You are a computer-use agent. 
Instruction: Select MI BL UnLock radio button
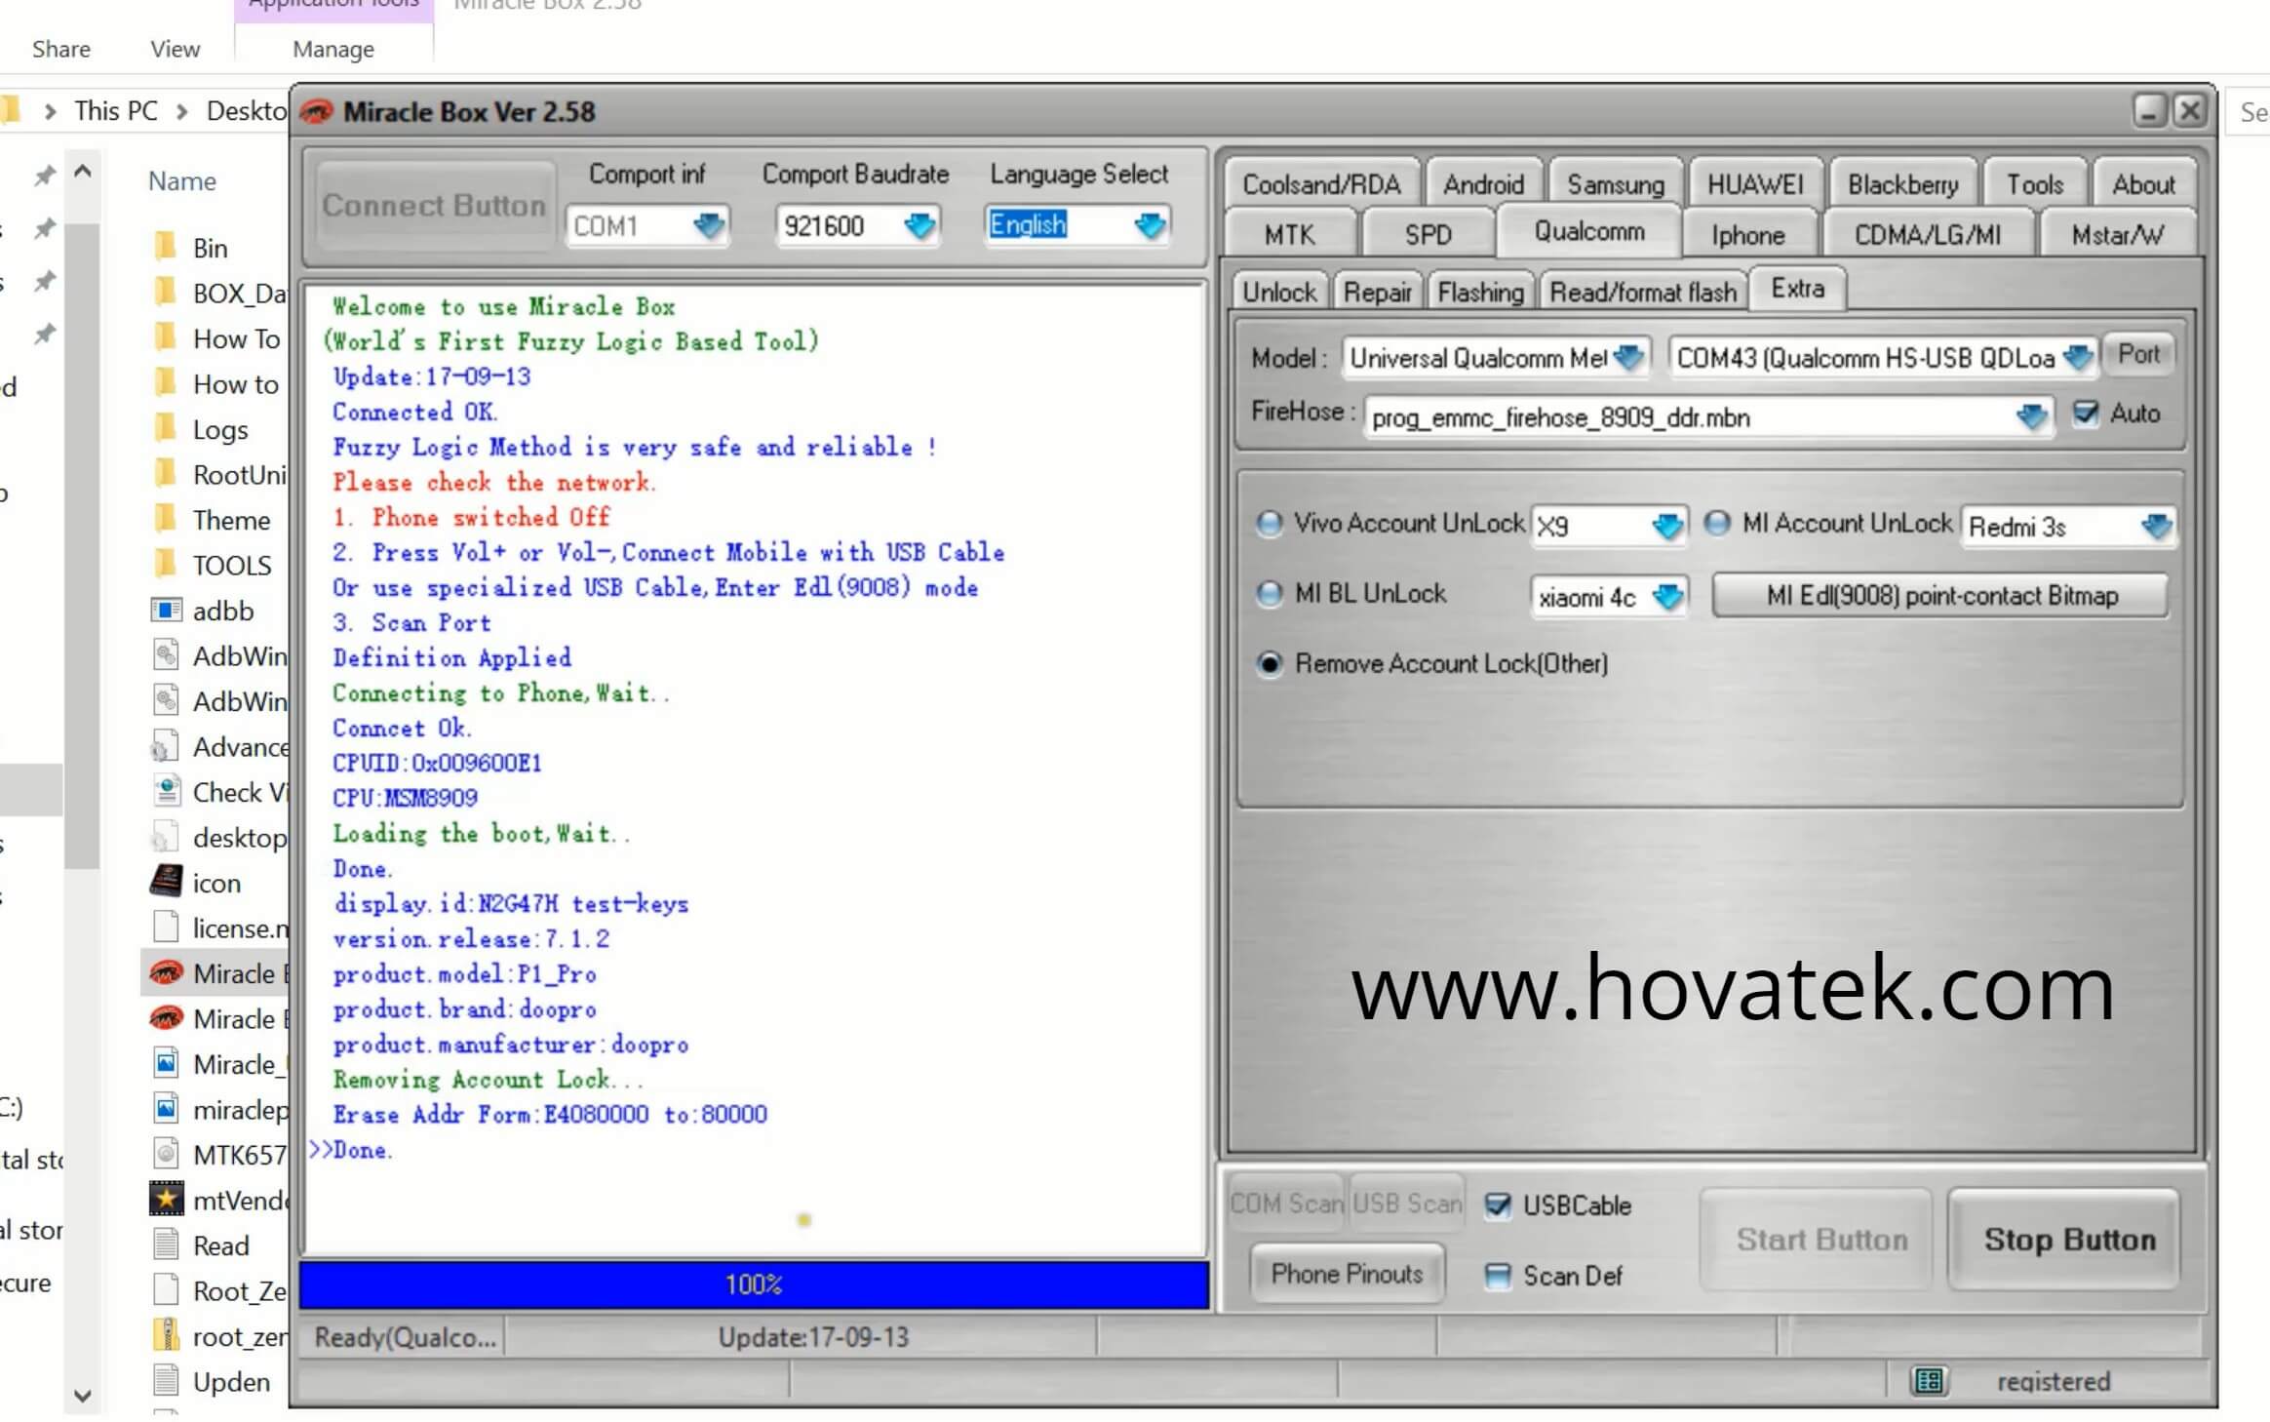[x=1269, y=594]
